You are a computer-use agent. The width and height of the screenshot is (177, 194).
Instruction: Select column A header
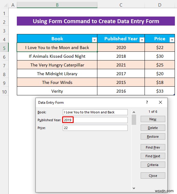coord(13,5)
